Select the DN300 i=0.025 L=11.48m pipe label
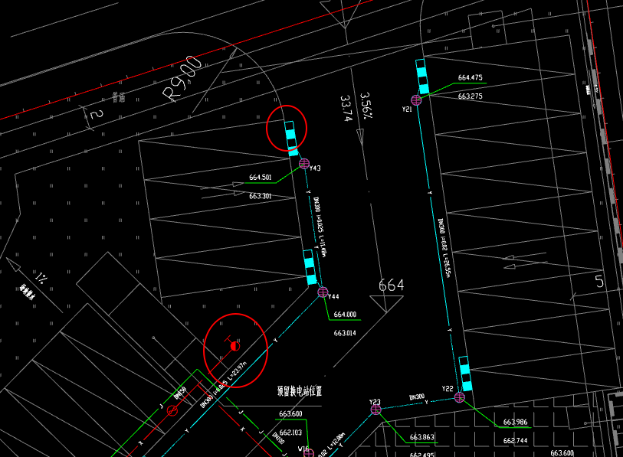Screen dimensions: 623x457 (x=320, y=227)
